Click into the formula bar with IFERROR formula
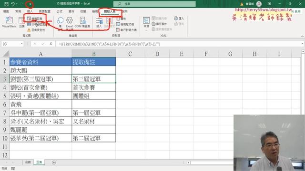Viewport: 305px width, 171px height. (178, 44)
